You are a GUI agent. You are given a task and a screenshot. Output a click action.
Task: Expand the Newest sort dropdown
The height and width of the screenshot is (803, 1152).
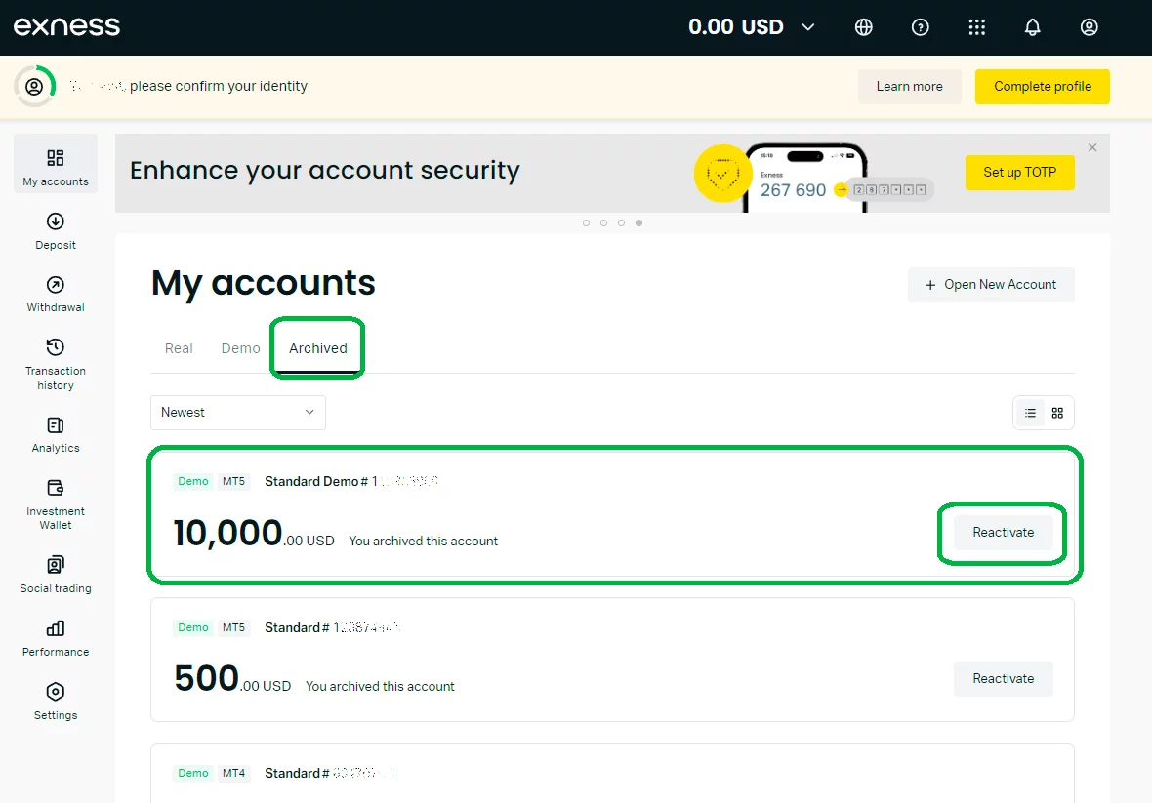click(x=238, y=412)
